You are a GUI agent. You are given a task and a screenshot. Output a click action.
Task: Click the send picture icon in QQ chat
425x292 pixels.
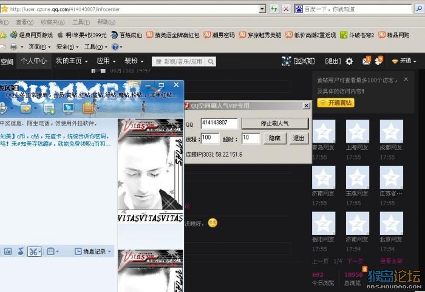pyautogui.click(x=8, y=251)
